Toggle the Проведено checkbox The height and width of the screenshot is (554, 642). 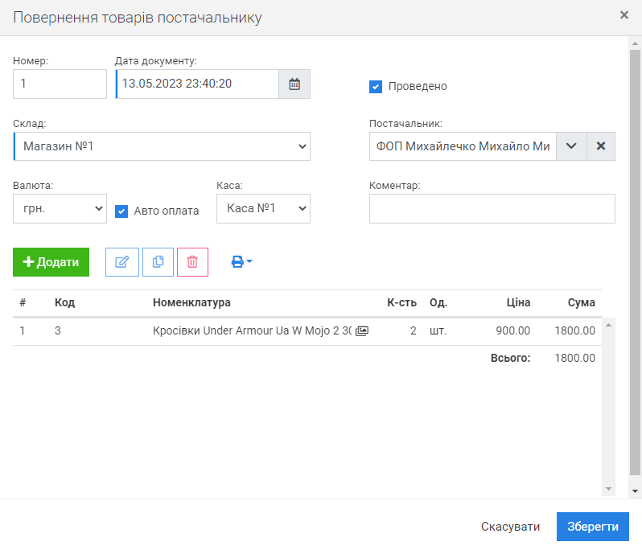click(376, 87)
